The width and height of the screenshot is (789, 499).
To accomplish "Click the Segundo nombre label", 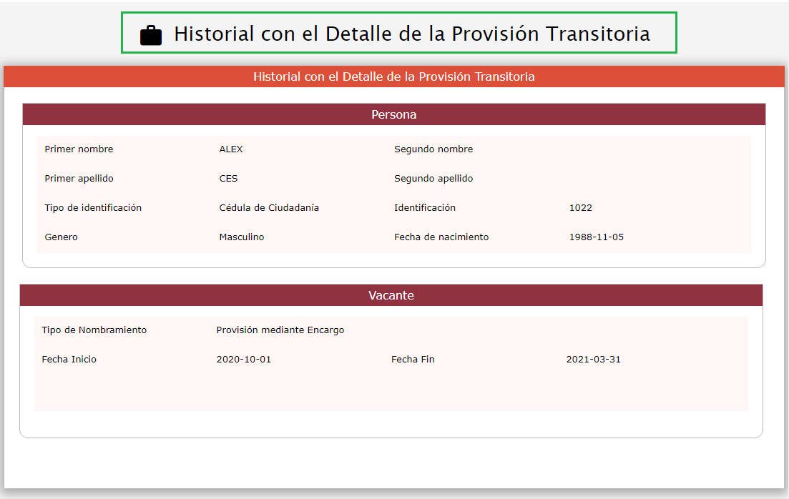I will pos(433,149).
